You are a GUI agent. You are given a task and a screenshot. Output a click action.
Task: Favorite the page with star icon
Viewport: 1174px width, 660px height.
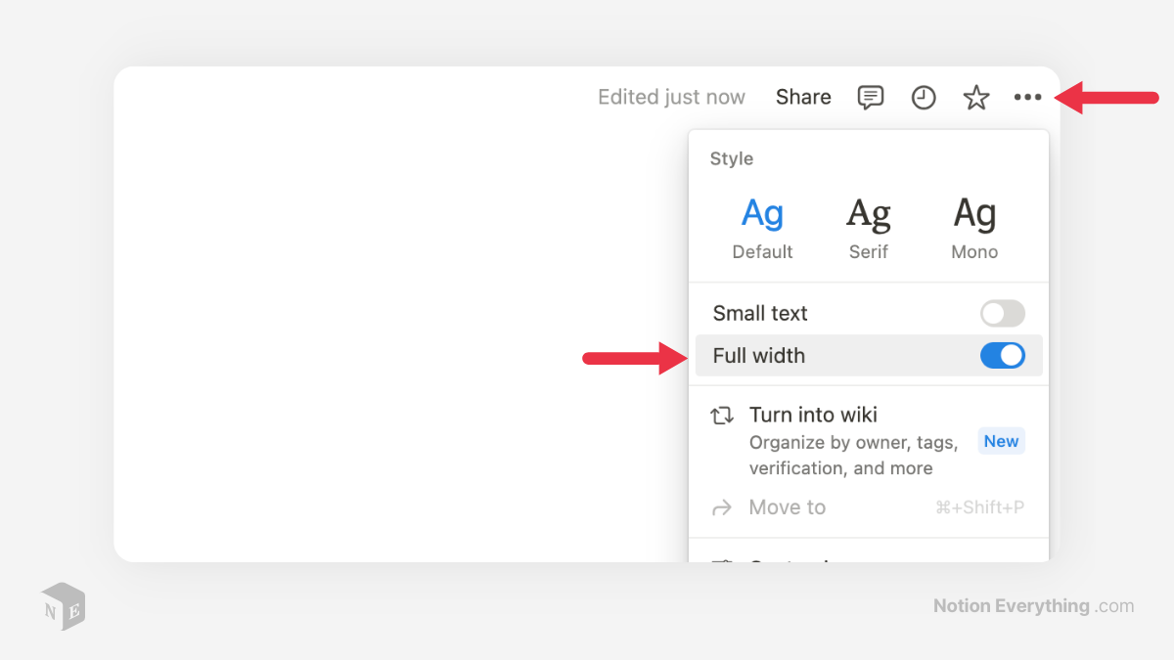976,98
